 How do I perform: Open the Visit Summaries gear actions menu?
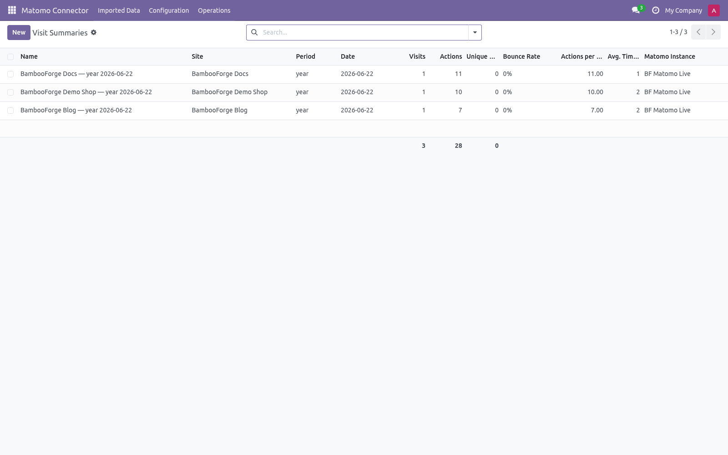pyautogui.click(x=94, y=32)
